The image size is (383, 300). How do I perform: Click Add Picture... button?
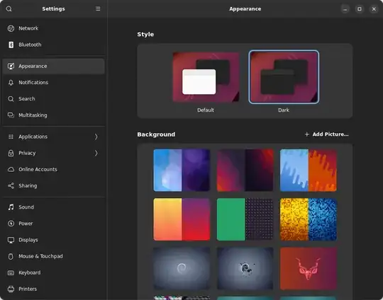click(x=326, y=134)
